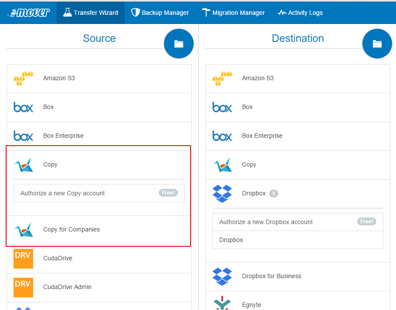This screenshot has height=310, width=396.
Task: Open the Migration Manager tab
Action: coord(233,13)
